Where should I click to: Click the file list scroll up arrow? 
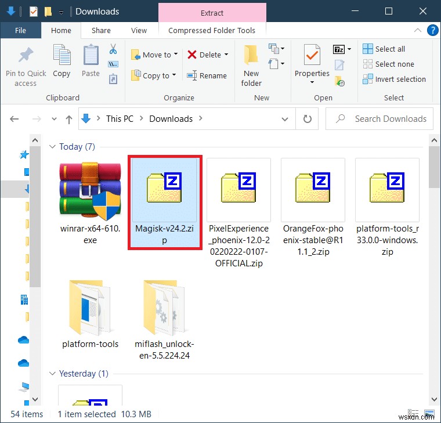click(x=434, y=140)
